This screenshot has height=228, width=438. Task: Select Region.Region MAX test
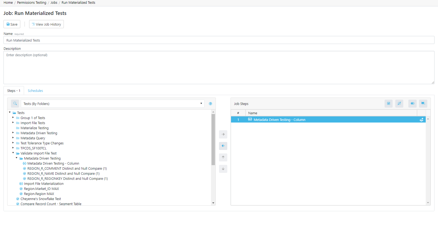click(39, 194)
